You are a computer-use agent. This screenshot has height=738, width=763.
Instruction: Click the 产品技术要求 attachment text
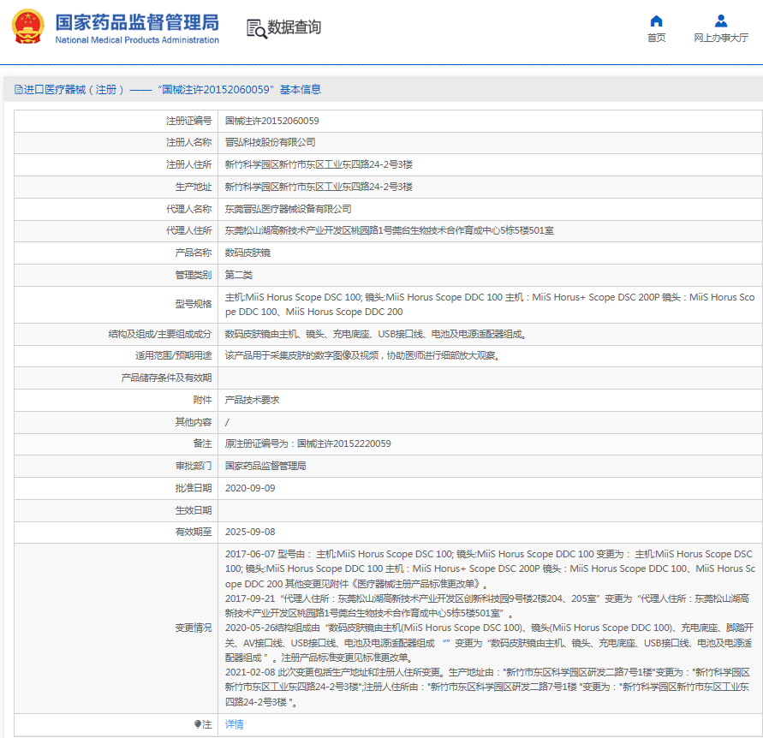coord(252,400)
